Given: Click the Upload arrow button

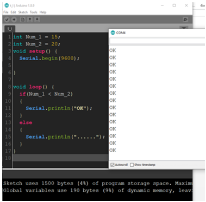Looking at the screenshot, I should point(14,19).
